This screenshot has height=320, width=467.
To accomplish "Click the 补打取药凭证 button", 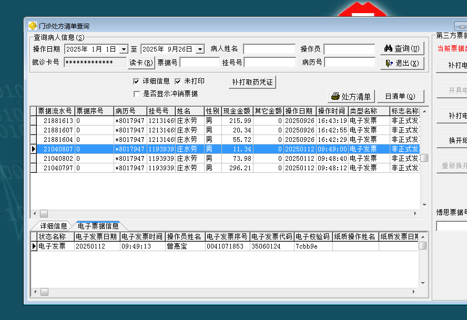I will pos(252,82).
